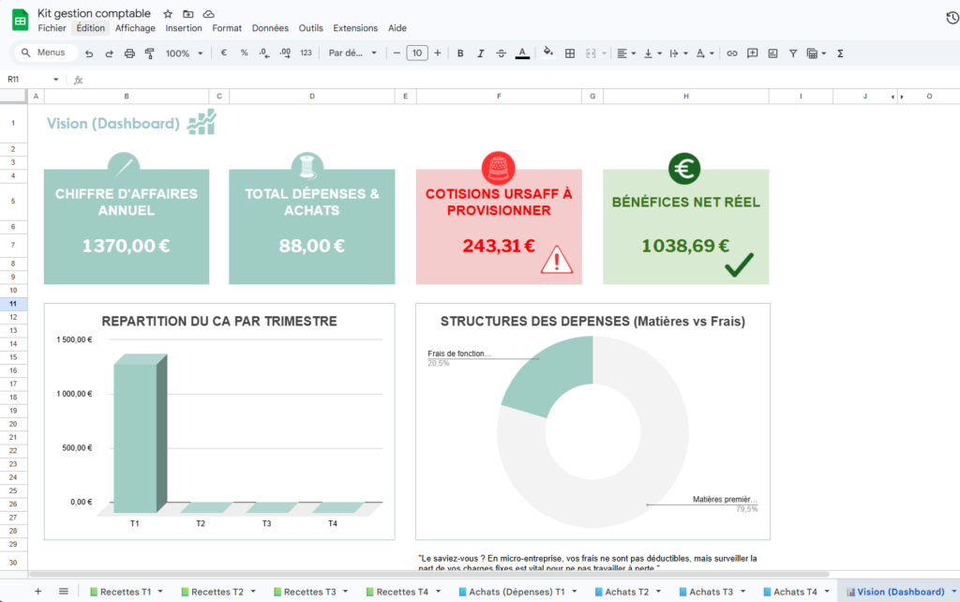960x602 pixels.
Task: Open the Données menu
Action: coord(270,28)
